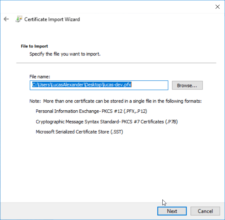Close the wizard with the X button
The height and width of the screenshot is (220, 225).
[x=217, y=7]
